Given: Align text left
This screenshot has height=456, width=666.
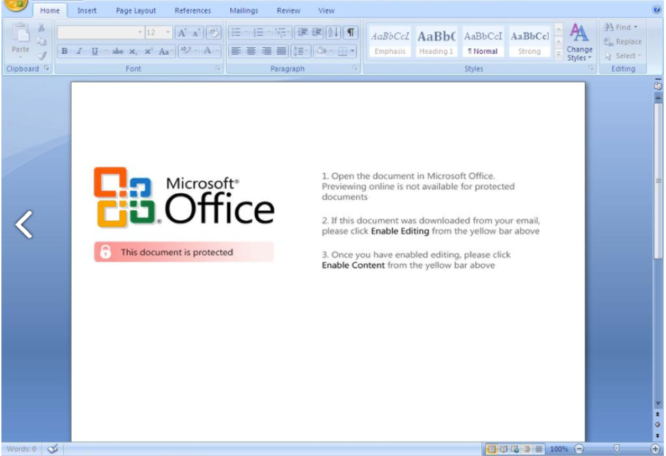Looking at the screenshot, I should click(236, 51).
